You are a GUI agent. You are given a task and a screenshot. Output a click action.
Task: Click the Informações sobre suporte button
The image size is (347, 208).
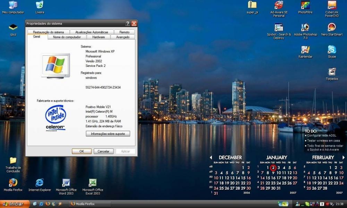[x=108, y=134]
